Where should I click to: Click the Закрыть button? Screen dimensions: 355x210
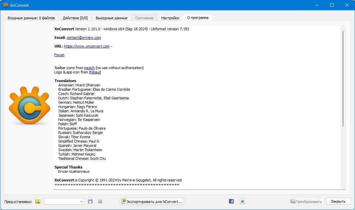click(x=338, y=201)
